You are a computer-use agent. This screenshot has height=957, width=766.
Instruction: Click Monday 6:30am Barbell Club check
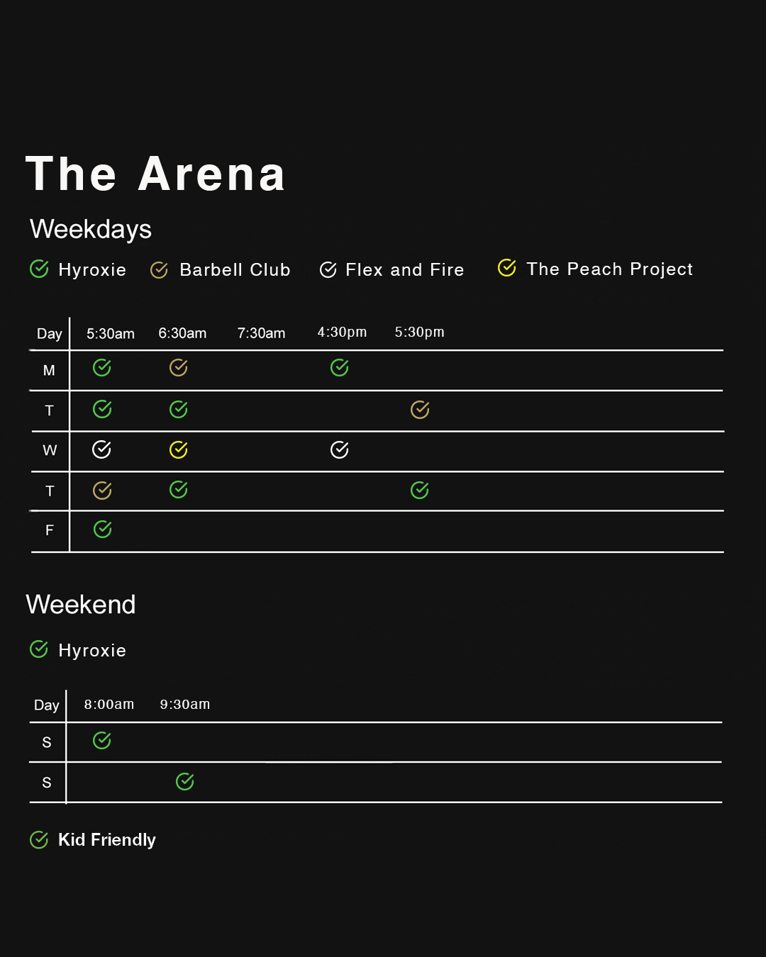tap(179, 367)
